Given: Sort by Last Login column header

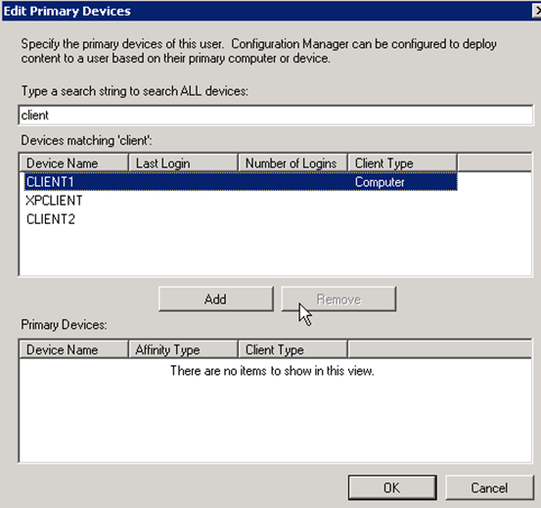Looking at the screenshot, I should pos(183,162).
